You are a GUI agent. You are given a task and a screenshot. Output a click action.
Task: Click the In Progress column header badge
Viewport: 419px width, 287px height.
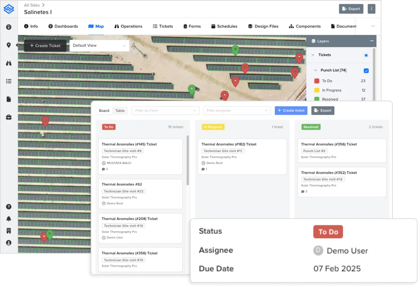coord(213,127)
